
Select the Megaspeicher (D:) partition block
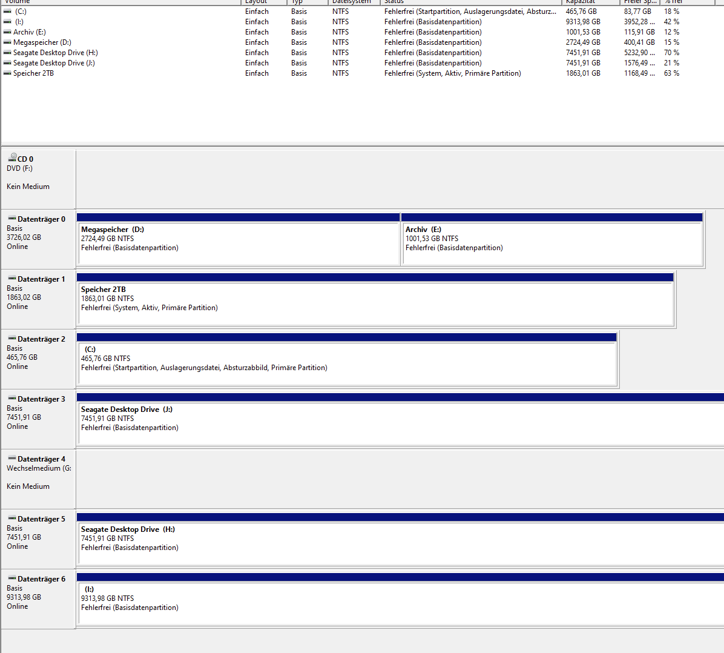239,239
